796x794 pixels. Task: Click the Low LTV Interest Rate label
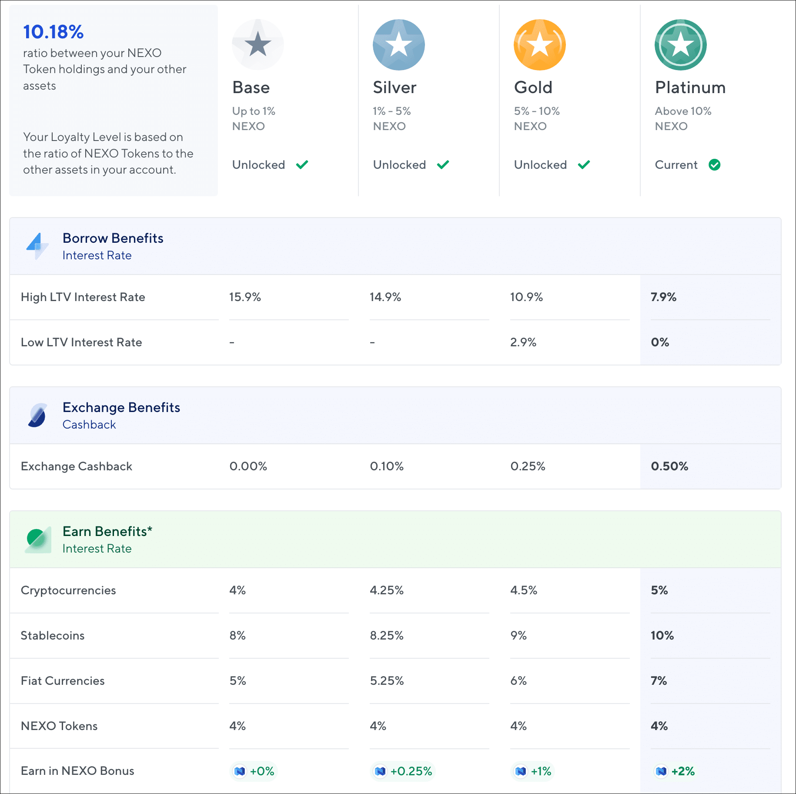[81, 342]
